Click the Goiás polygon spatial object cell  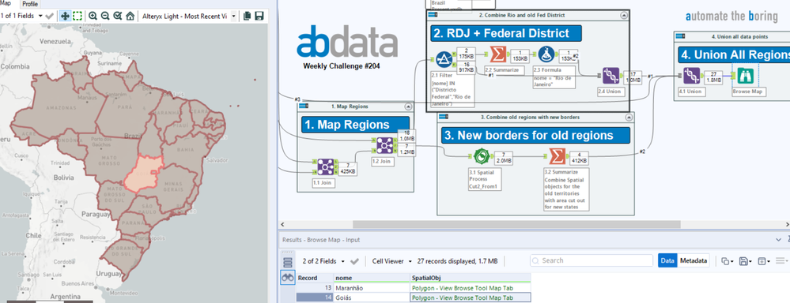tap(470, 298)
